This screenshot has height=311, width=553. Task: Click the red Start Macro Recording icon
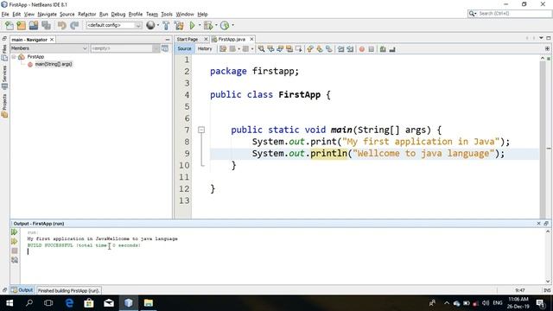[x=362, y=49]
